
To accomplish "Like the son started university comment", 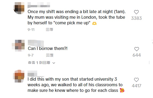I will 136,80.
